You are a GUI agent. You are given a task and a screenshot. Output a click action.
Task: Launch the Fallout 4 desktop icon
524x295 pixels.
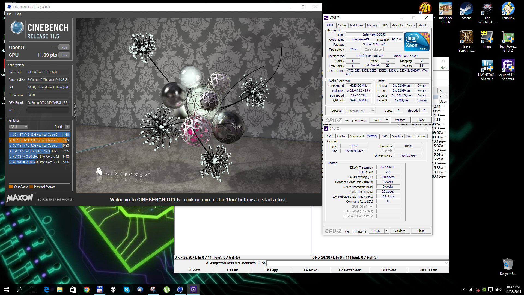coord(508,11)
